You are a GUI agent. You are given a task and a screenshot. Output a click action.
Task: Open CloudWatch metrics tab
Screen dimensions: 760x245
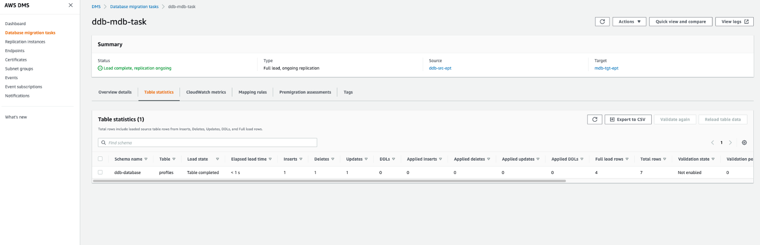pos(206,92)
